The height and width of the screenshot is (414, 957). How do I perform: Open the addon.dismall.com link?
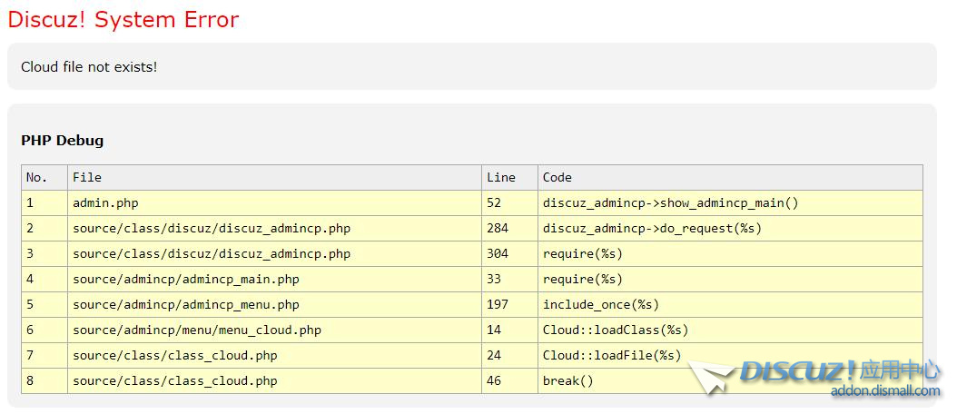coord(885,391)
